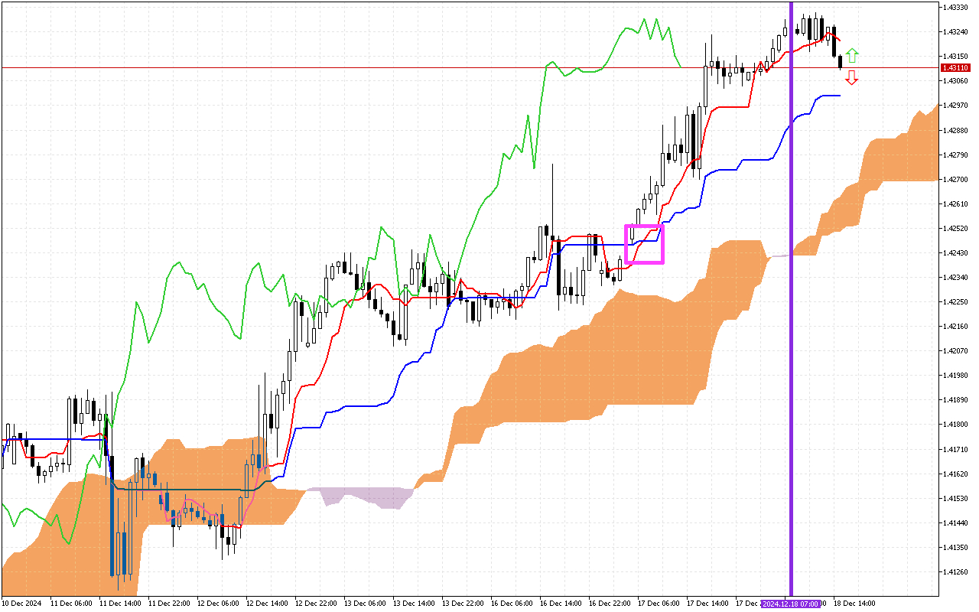The height and width of the screenshot is (612, 979).
Task: Click the 11 Dec 14:00 time label
Action: pos(120,604)
